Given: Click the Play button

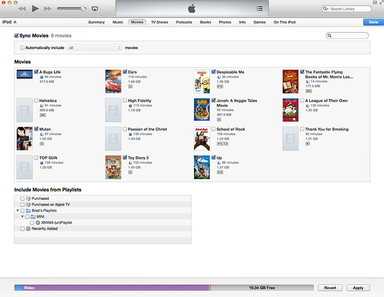Looking at the screenshot, I should 35,9.
